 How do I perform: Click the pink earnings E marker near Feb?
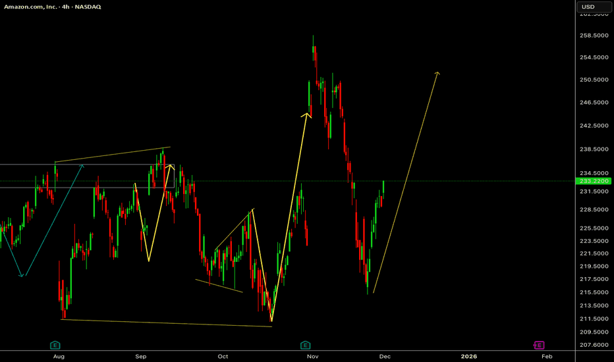coord(538,345)
